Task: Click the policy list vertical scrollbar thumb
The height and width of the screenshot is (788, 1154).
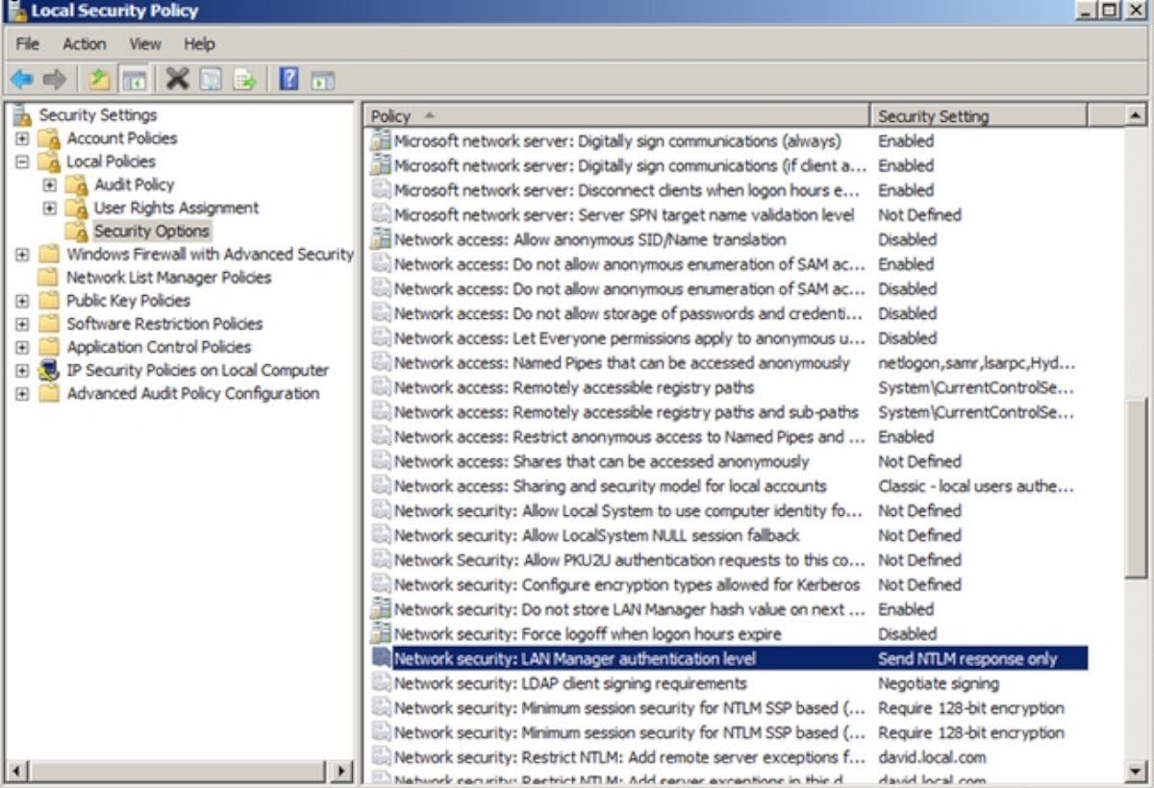Action: [1136, 487]
